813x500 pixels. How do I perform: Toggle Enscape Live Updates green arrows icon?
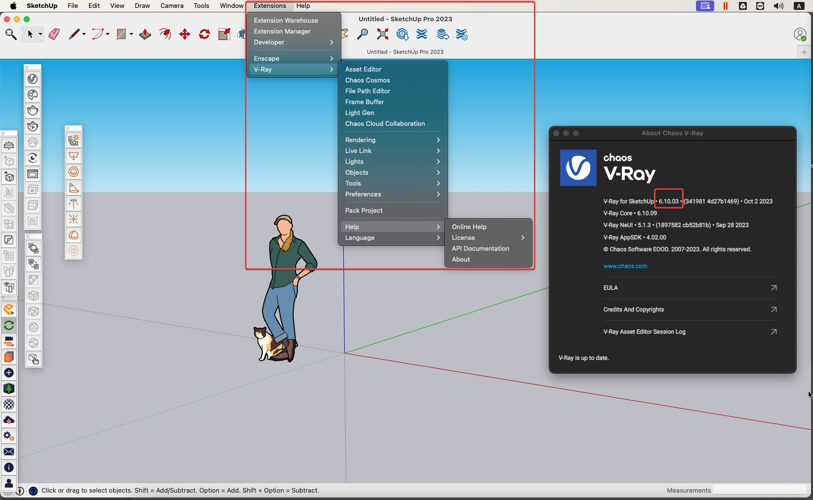9,325
